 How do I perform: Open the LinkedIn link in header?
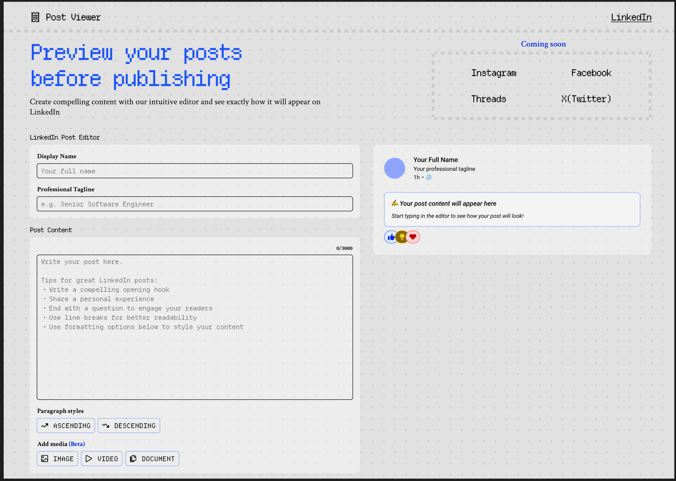[631, 17]
